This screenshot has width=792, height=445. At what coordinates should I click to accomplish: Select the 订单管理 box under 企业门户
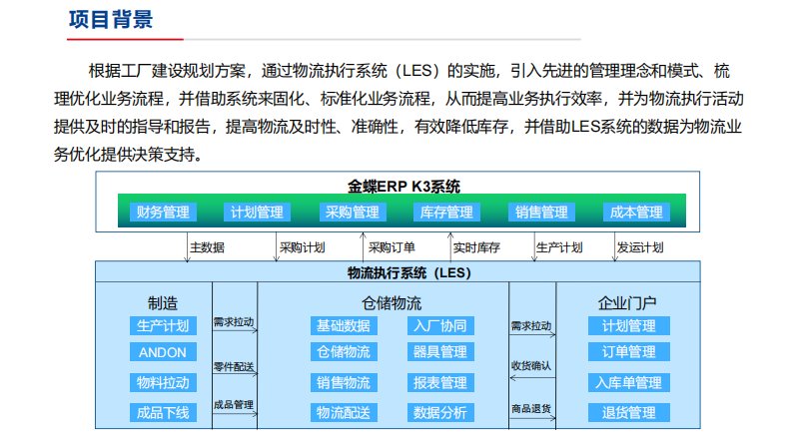628,352
